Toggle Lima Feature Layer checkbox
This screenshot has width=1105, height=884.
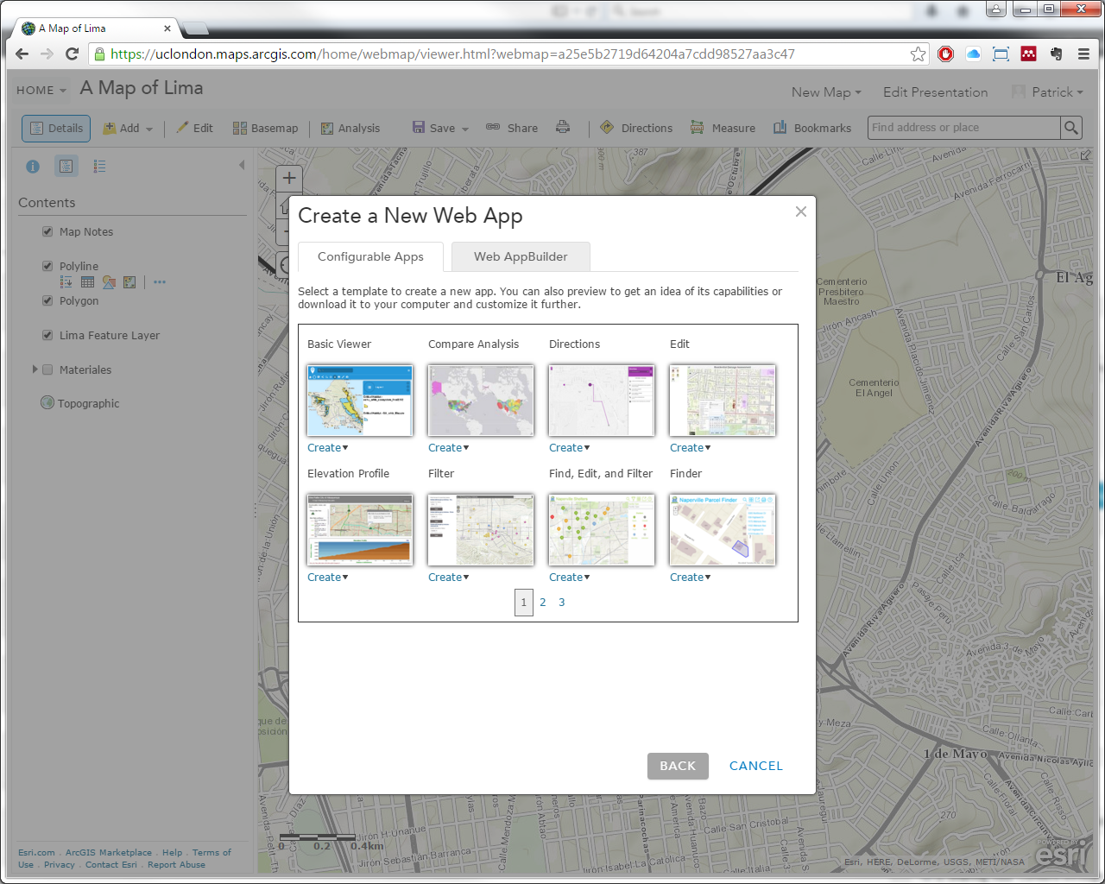point(47,335)
